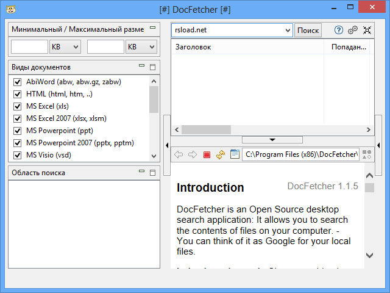Close the DocFetcher window
Image resolution: width=390 pixels, height=293 pixels.
point(372,7)
